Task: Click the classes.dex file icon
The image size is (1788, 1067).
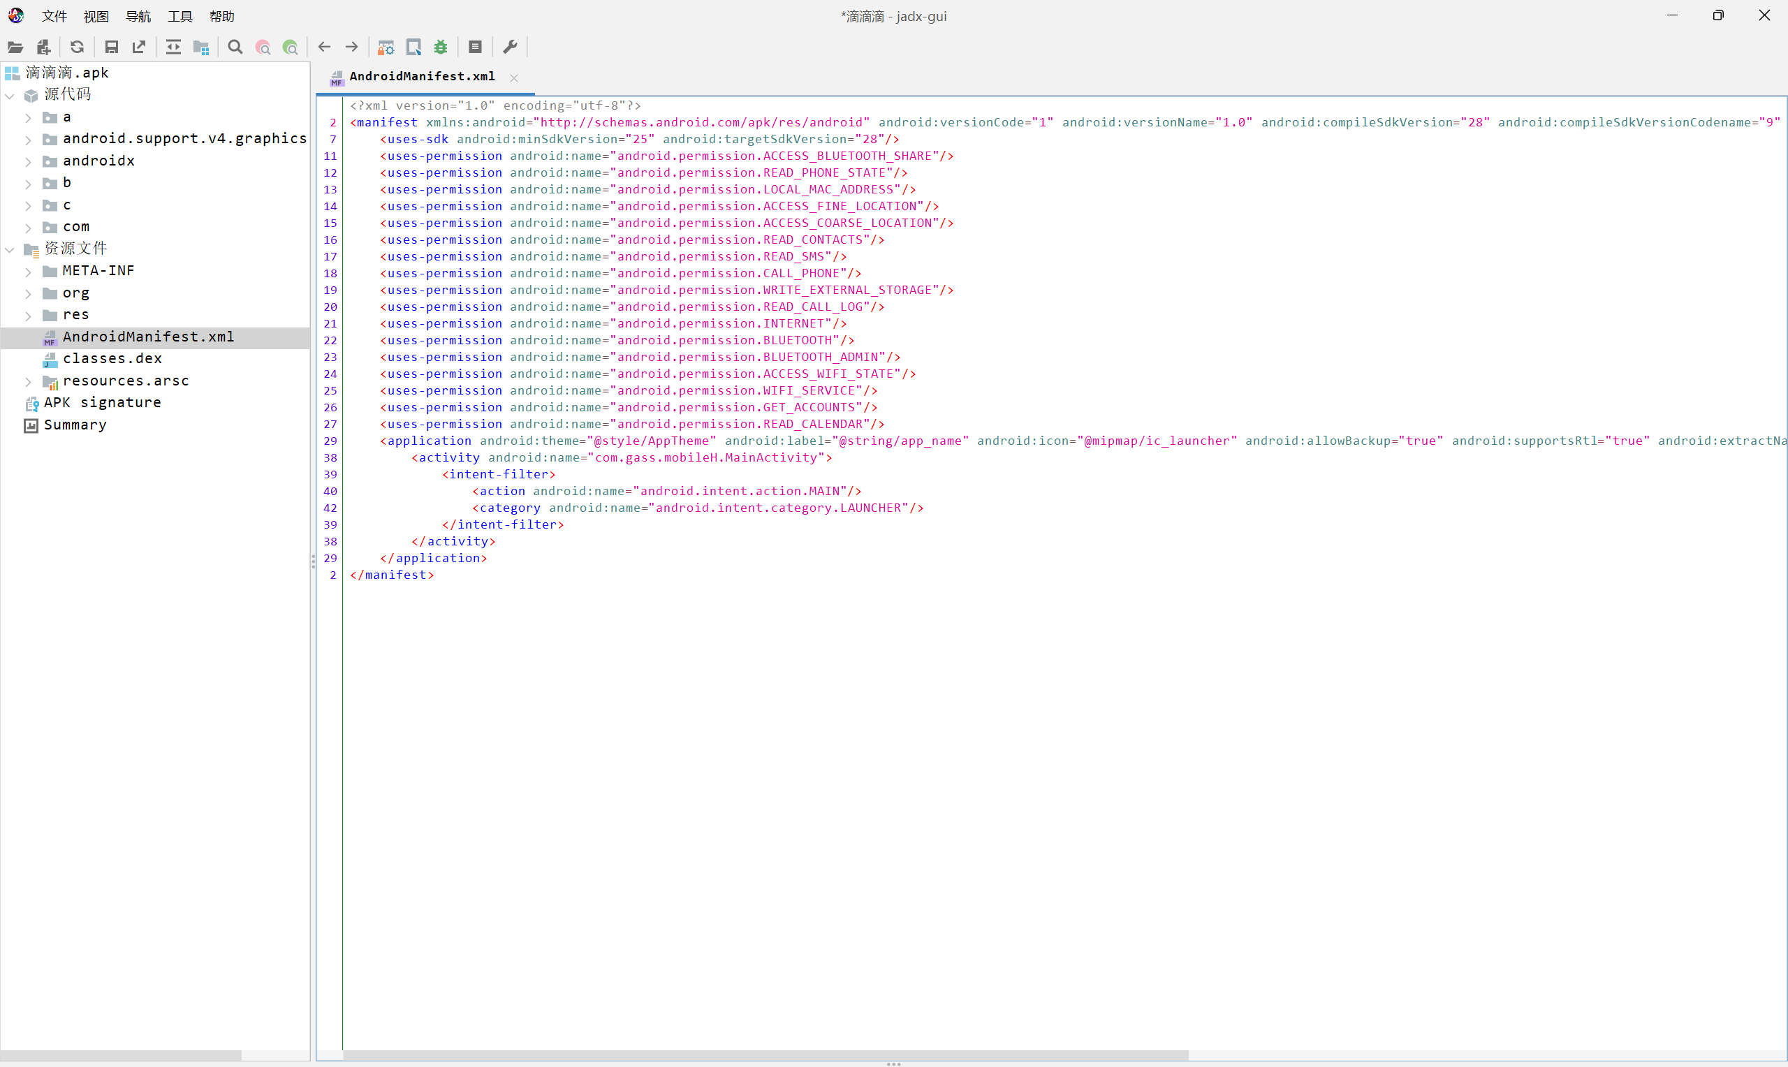Action: [50, 359]
